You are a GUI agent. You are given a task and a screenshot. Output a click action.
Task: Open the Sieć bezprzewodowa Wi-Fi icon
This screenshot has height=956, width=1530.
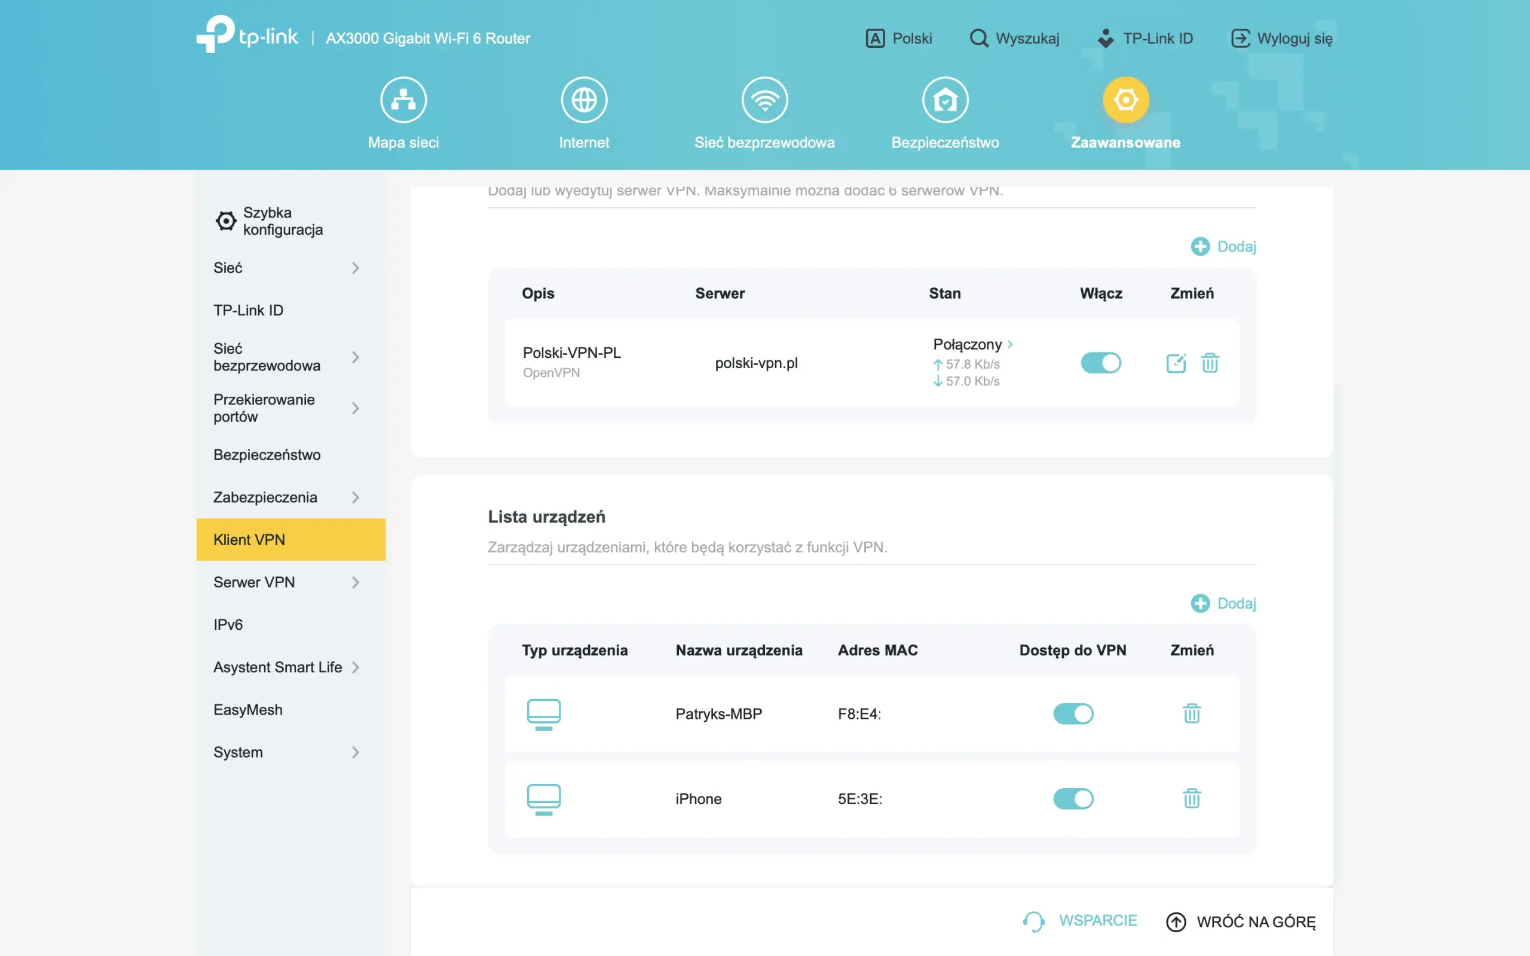(x=764, y=100)
